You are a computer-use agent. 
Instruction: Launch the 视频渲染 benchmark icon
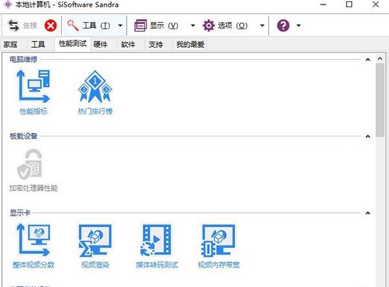pos(95,240)
